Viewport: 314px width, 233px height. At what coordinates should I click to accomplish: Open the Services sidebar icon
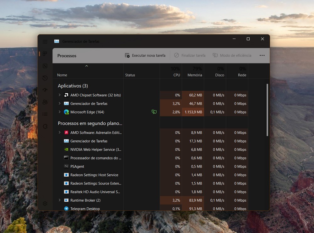coord(45,127)
